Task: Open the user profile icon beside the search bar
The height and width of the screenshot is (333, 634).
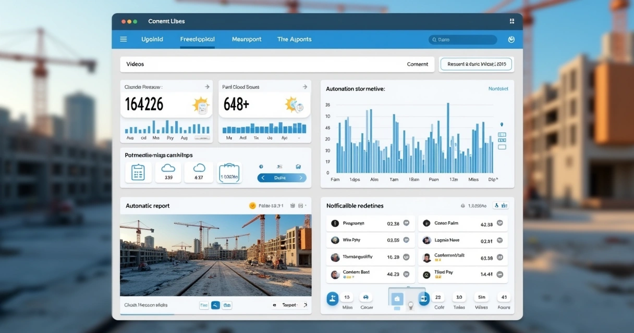Action: pos(511,39)
